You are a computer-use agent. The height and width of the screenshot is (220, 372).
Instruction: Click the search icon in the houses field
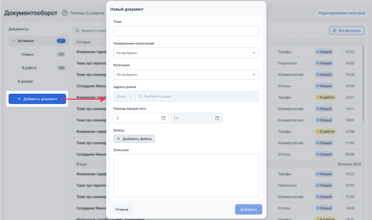141,96
